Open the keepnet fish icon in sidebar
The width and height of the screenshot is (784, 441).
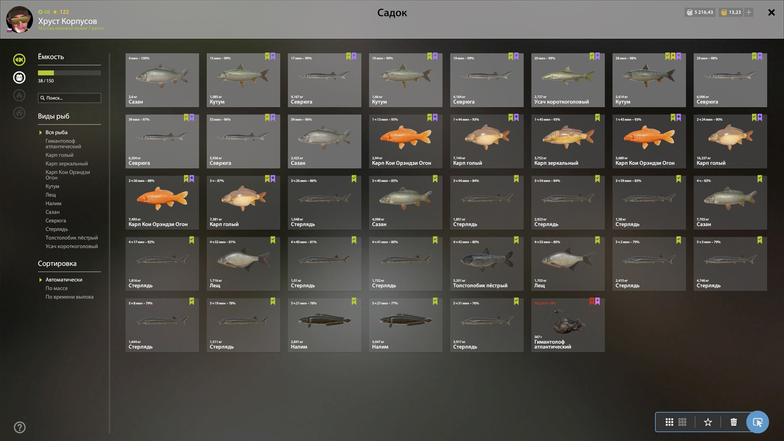[19, 60]
